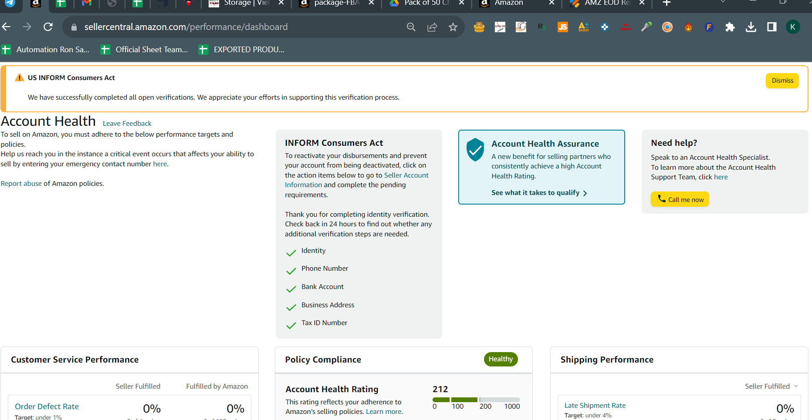Click the banner warning triangle icon
The width and height of the screenshot is (812, 420).
pos(19,78)
